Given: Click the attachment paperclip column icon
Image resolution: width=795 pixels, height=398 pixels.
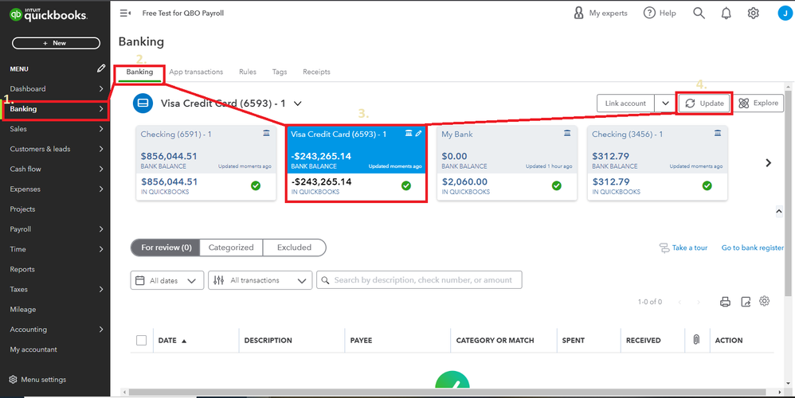Looking at the screenshot, I should [x=696, y=340].
